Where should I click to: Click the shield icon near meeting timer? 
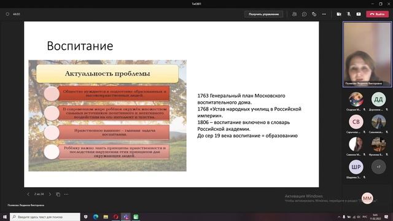click(7, 14)
